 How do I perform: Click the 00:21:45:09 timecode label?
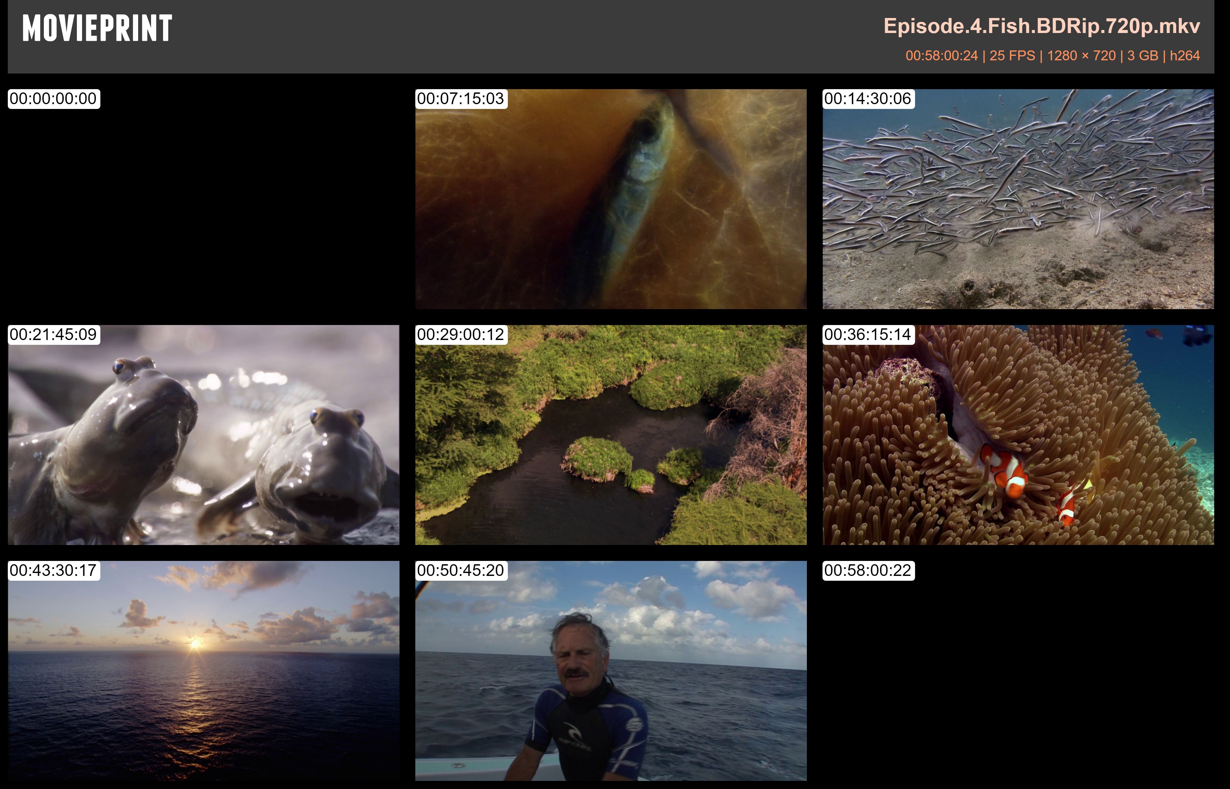[53, 335]
